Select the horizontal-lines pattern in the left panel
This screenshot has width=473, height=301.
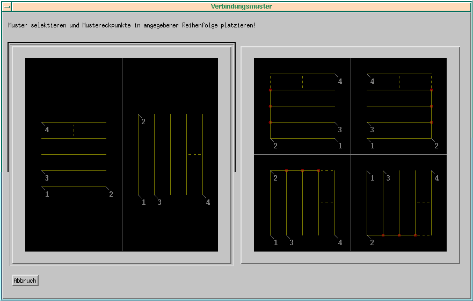click(74, 155)
